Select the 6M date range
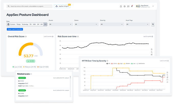Image resolution: width=173 pixels, height=104 pixels. coord(42,24)
